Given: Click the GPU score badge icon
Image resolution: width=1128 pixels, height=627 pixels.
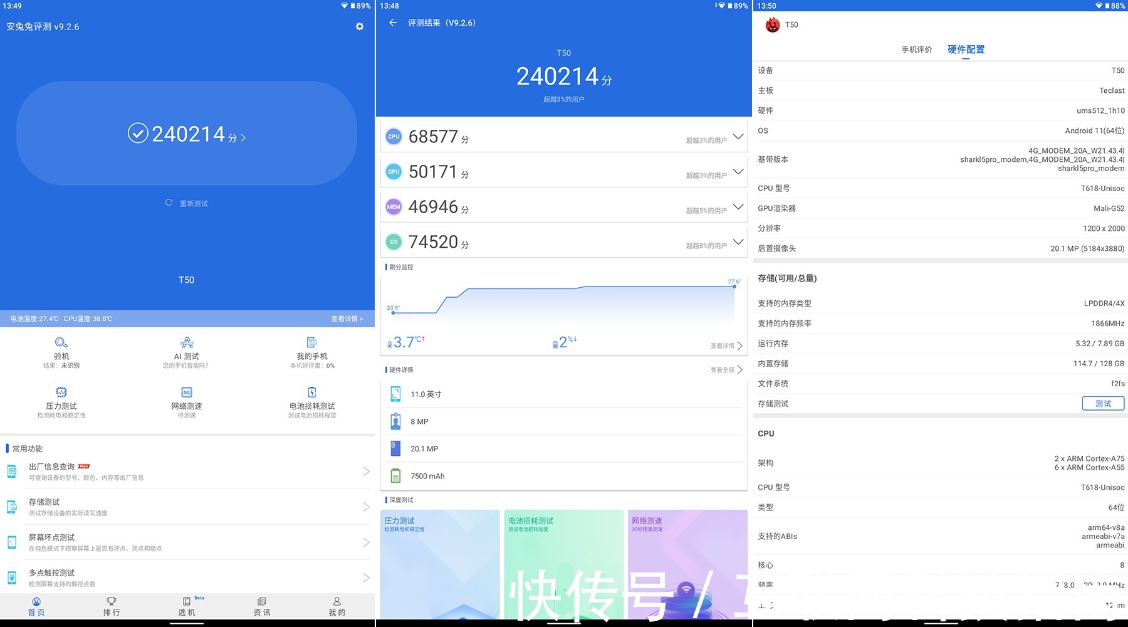Looking at the screenshot, I should click(x=394, y=171).
